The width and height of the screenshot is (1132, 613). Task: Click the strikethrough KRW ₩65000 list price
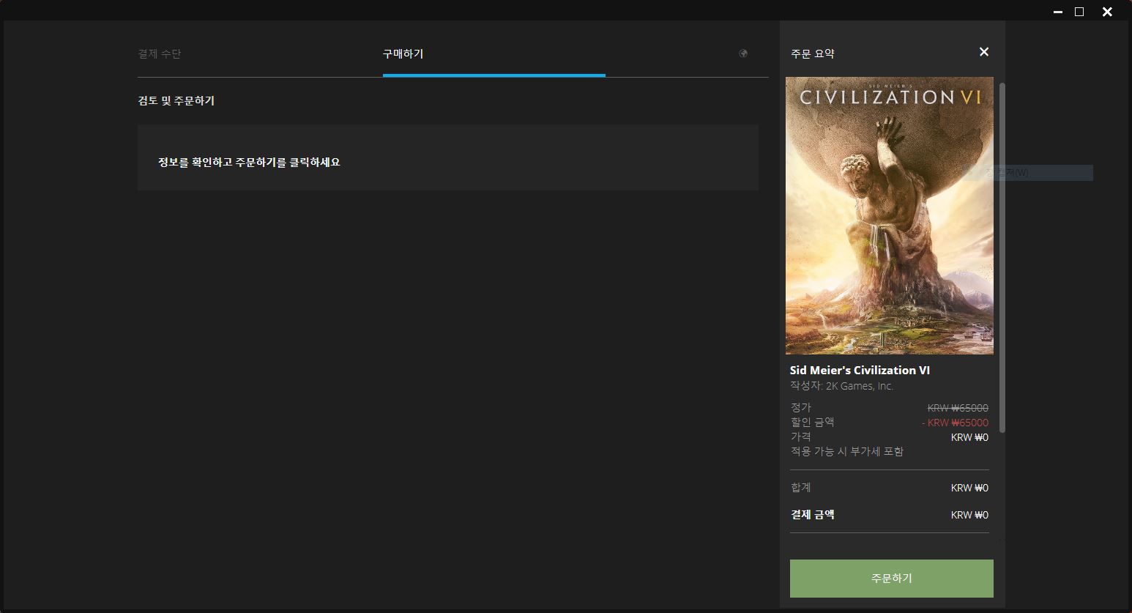tap(958, 408)
